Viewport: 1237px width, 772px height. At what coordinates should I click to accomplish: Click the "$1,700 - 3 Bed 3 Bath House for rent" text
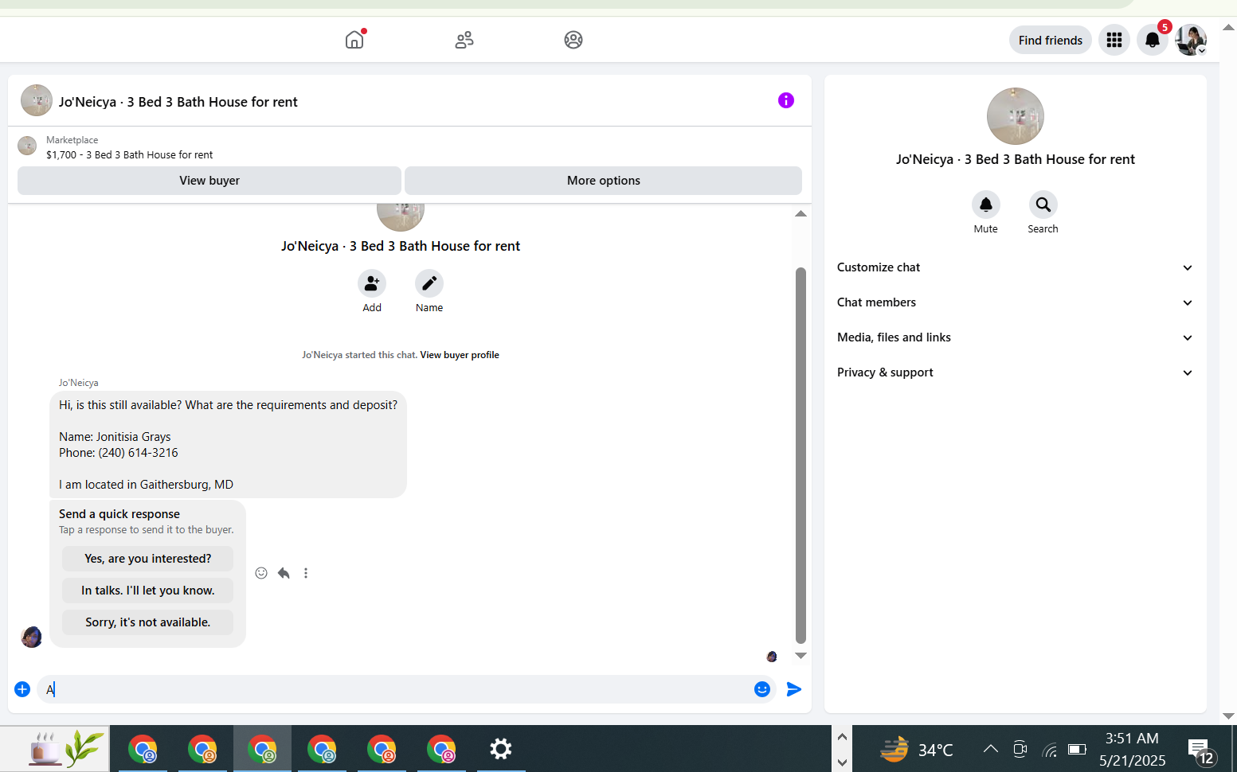point(130,155)
